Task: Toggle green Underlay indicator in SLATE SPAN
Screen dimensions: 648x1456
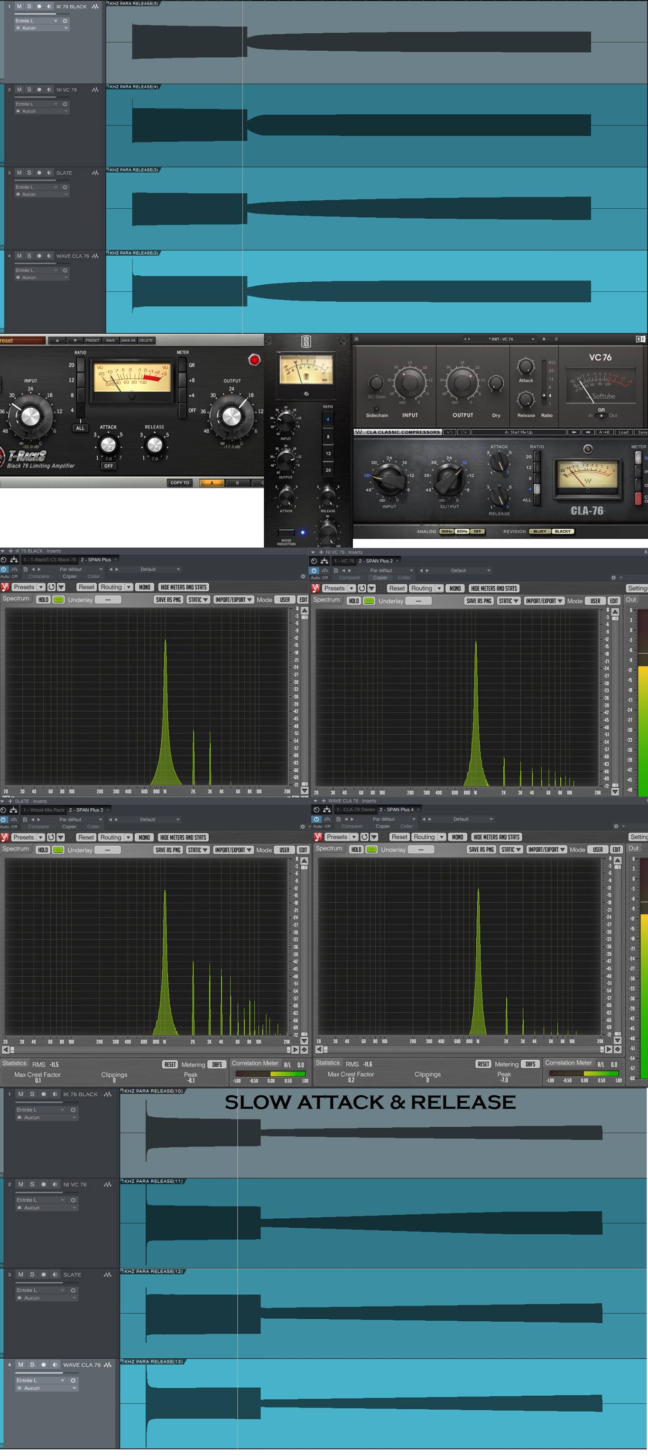Action: tap(58, 849)
